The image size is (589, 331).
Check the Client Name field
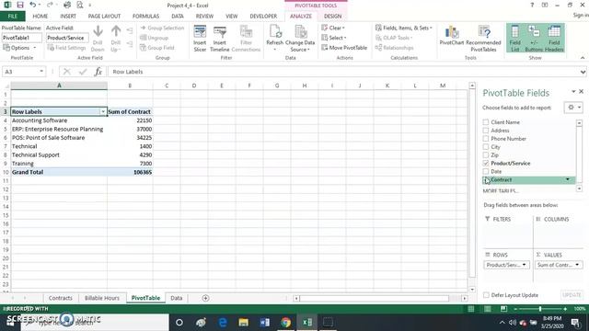(x=486, y=122)
